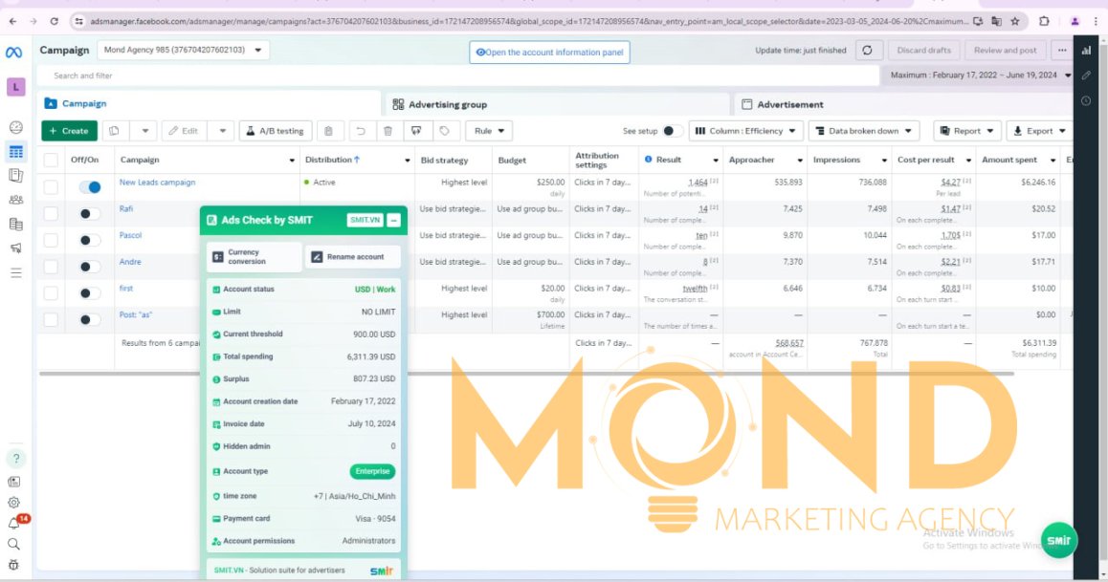Select the campaigns table grid icon in sidebar

[x=15, y=152]
